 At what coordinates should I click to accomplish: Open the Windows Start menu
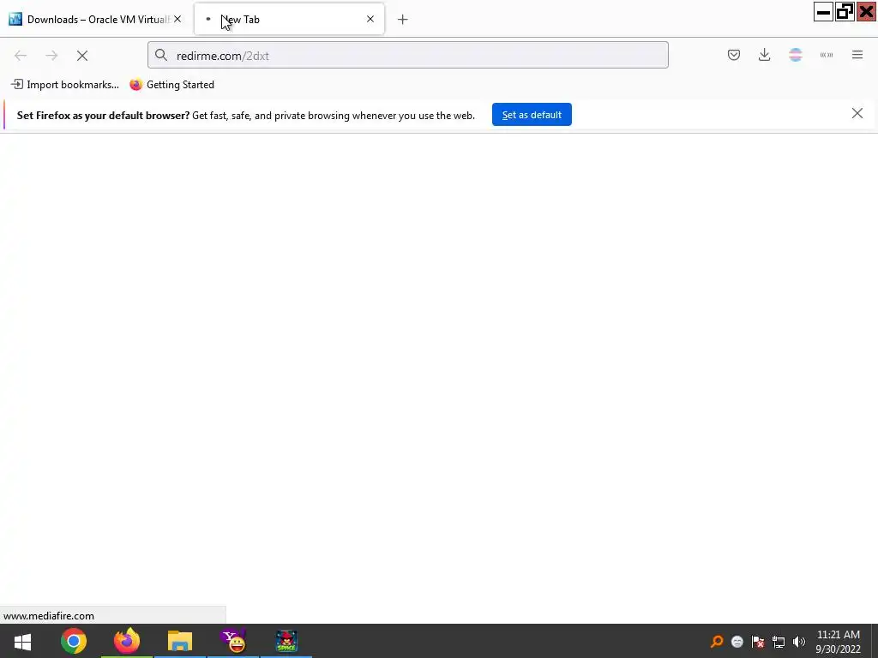22,641
